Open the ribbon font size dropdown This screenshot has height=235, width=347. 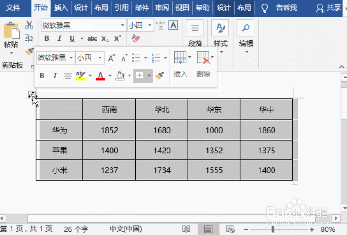pos(150,25)
